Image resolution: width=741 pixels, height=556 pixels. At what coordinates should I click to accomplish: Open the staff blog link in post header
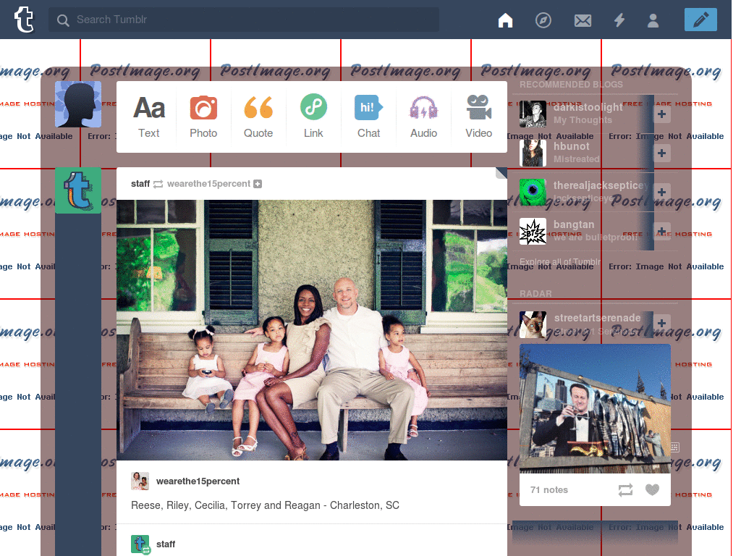(x=140, y=183)
